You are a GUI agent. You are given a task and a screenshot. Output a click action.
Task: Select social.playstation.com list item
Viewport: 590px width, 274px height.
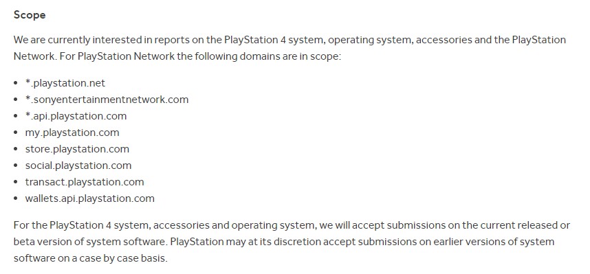point(78,165)
